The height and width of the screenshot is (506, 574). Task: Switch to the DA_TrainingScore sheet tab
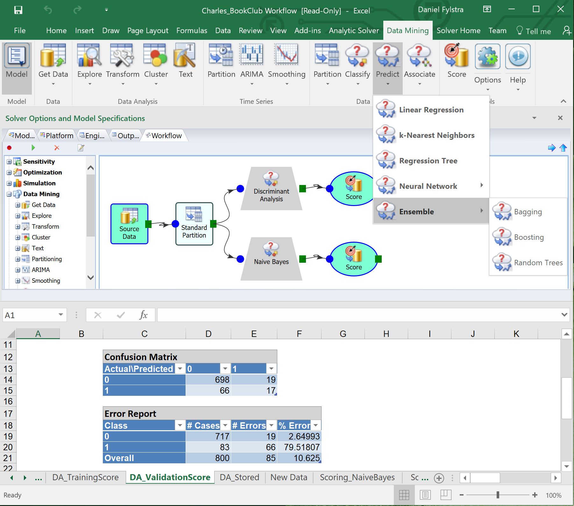85,477
